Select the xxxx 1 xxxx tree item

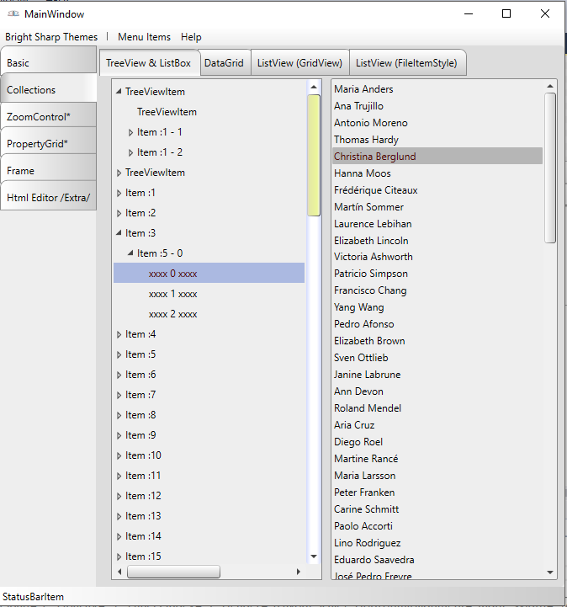[x=173, y=294]
